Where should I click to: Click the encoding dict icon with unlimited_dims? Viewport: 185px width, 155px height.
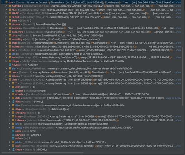(x=10, y=39)
